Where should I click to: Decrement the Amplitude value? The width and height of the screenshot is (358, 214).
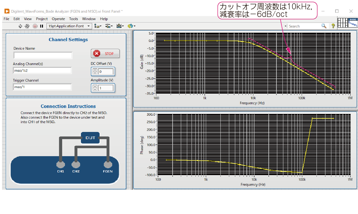95,89
